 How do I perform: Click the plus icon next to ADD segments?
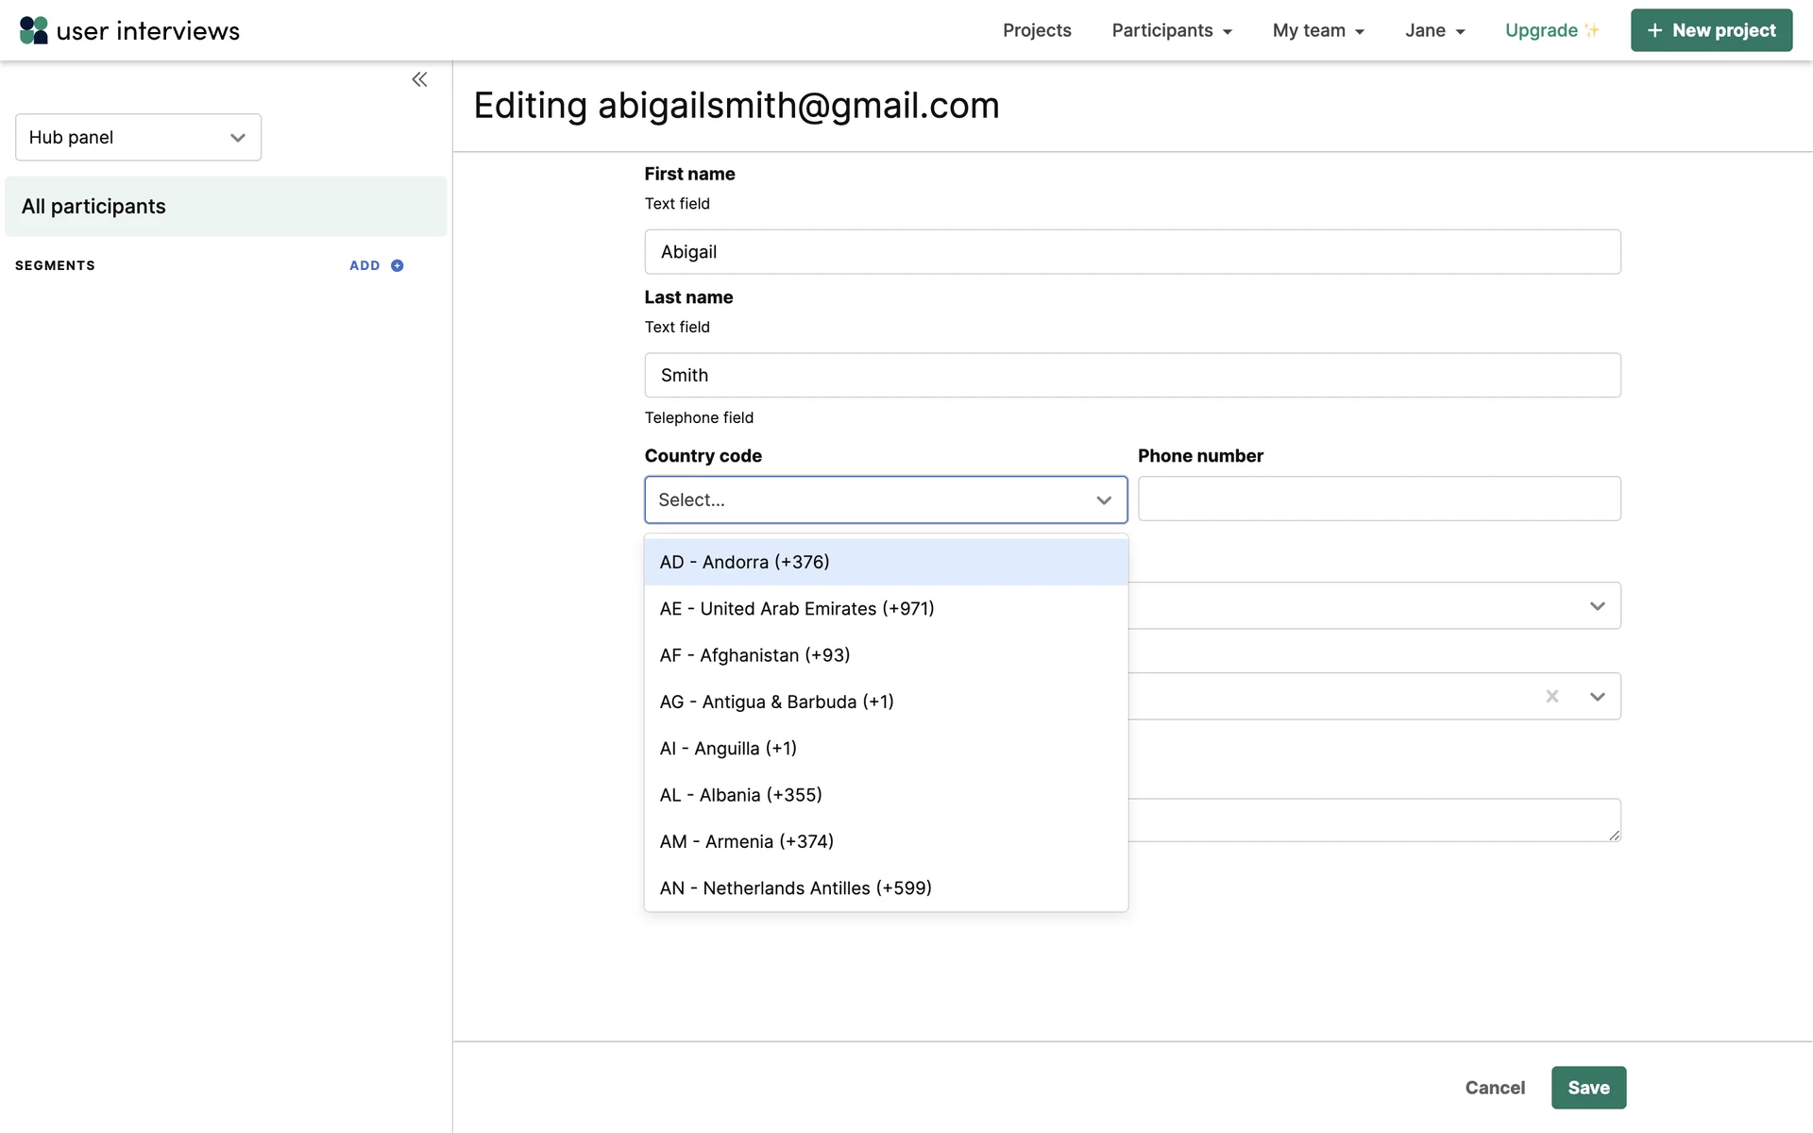pos(398,266)
